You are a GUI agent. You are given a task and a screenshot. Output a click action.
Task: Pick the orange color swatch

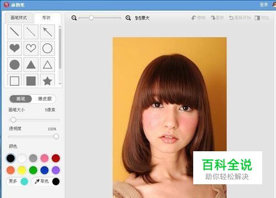pyautogui.click(x=10, y=170)
